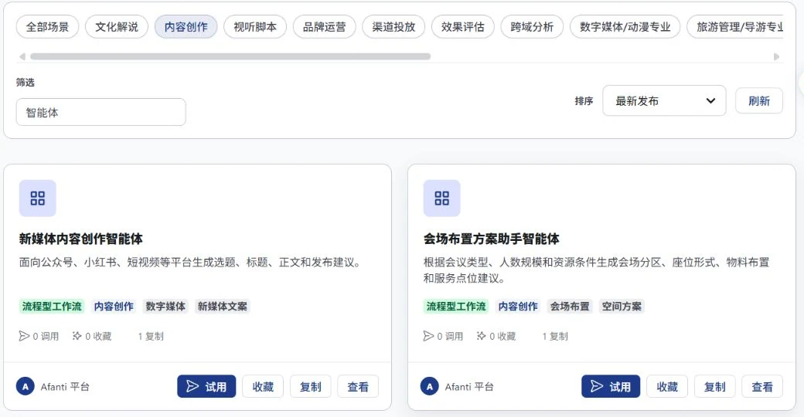This screenshot has height=417, width=804.
Task: Click 1 复制 stat on 新媒体内容创作智能体 card
Action: [x=151, y=336]
